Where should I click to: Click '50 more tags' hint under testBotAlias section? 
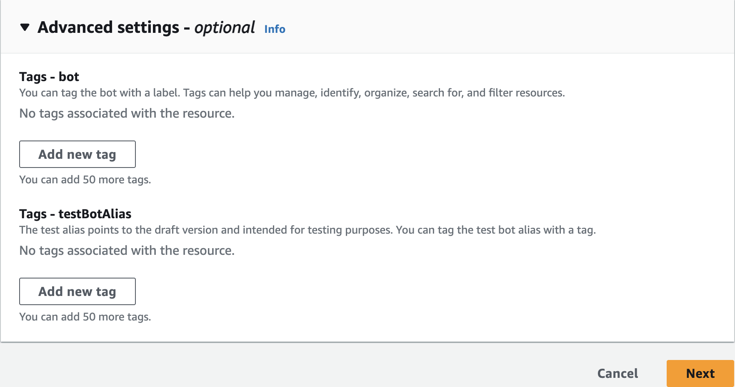(85, 317)
